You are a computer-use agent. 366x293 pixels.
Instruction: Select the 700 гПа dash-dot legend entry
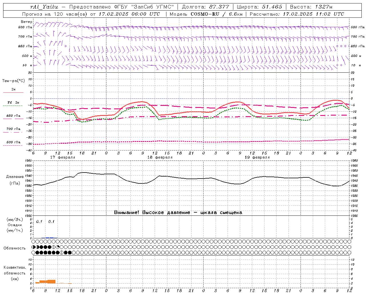coord(13,130)
